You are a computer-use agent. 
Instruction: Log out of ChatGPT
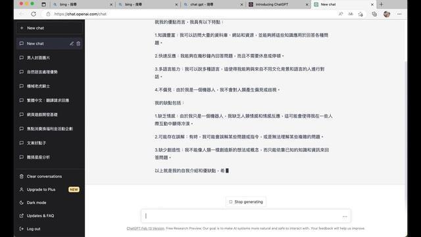[x=49, y=229]
